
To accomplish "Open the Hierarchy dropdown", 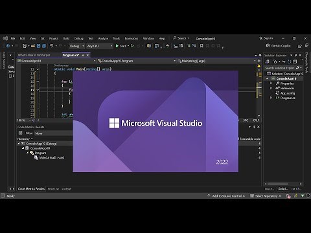I will click(25, 139).
